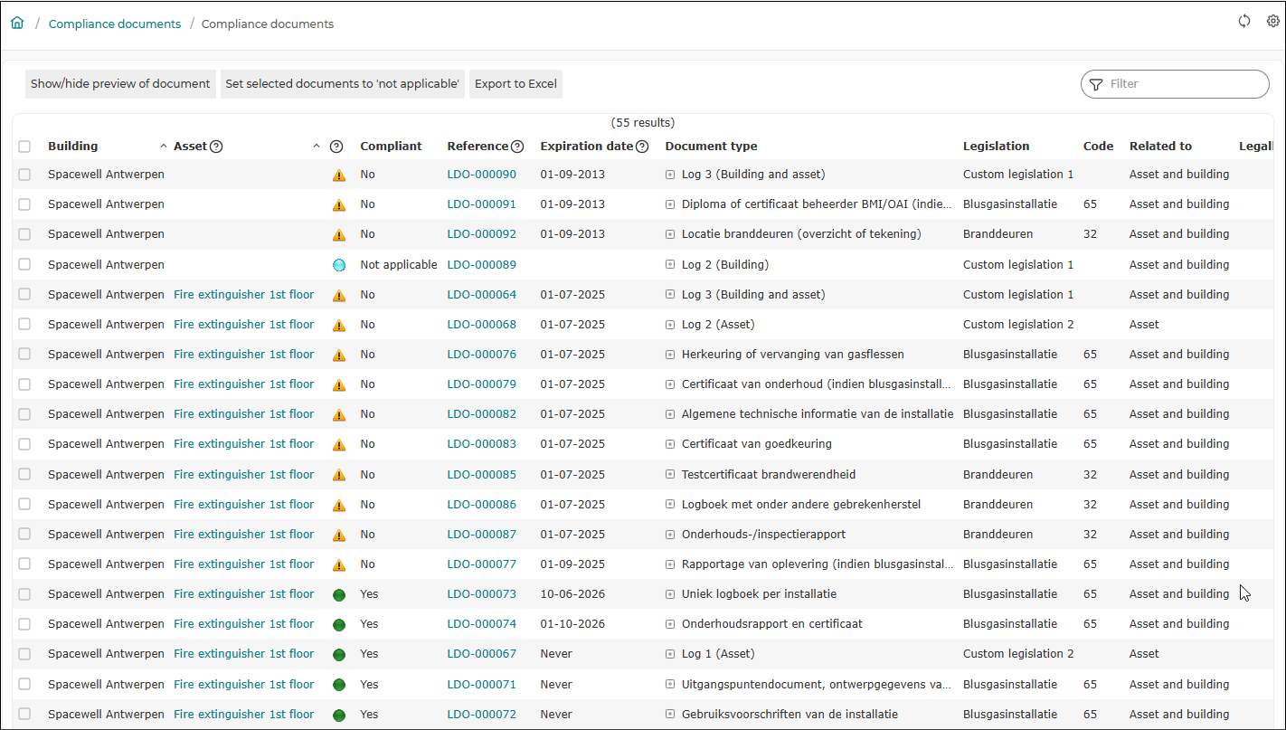Click green compliant icon in LDO-000073 row
This screenshot has width=1286, height=730.
[x=339, y=594]
